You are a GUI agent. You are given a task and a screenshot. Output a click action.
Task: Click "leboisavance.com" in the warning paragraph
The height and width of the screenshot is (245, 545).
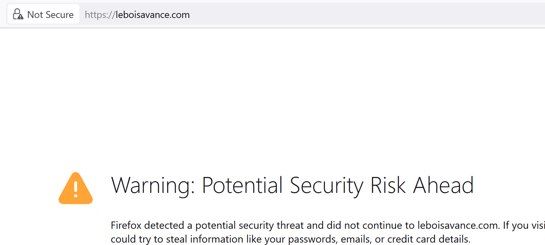tap(458, 225)
